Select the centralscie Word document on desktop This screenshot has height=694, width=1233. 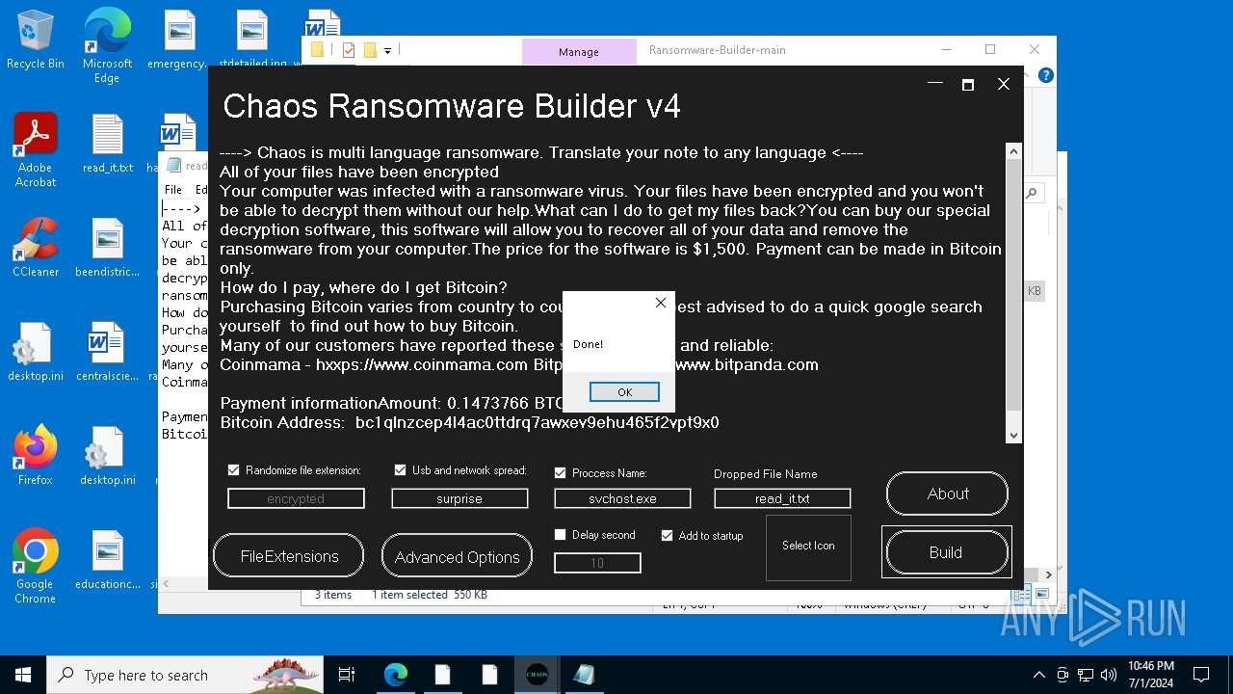point(108,352)
